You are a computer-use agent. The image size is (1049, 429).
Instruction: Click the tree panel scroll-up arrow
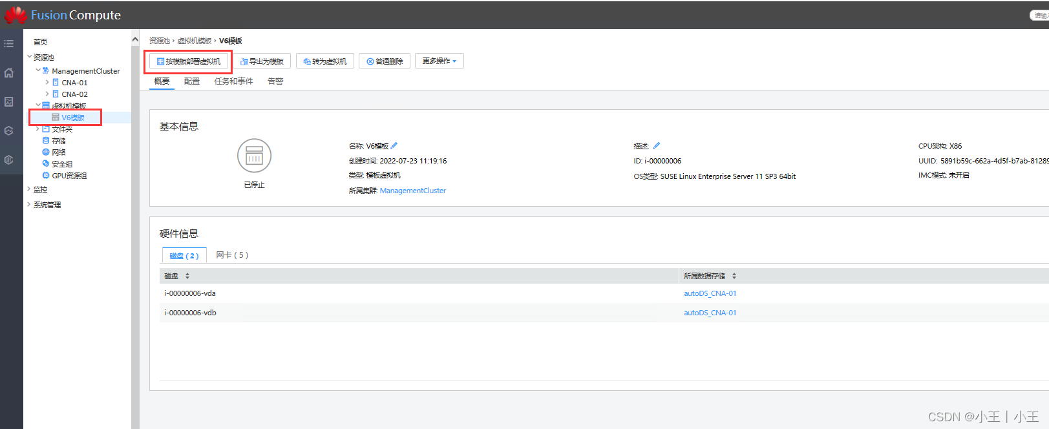(135, 39)
